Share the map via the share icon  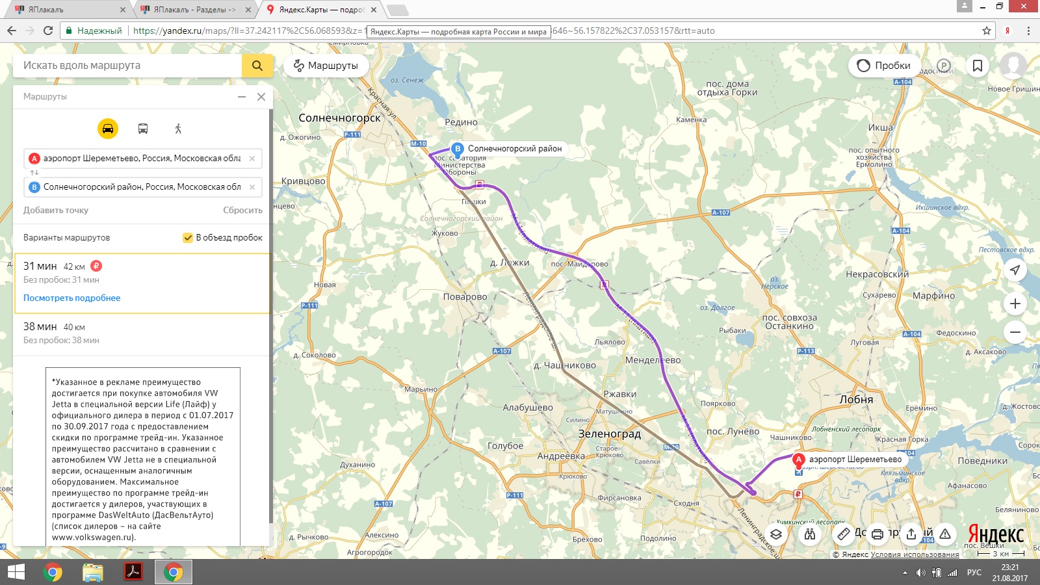[x=911, y=534]
